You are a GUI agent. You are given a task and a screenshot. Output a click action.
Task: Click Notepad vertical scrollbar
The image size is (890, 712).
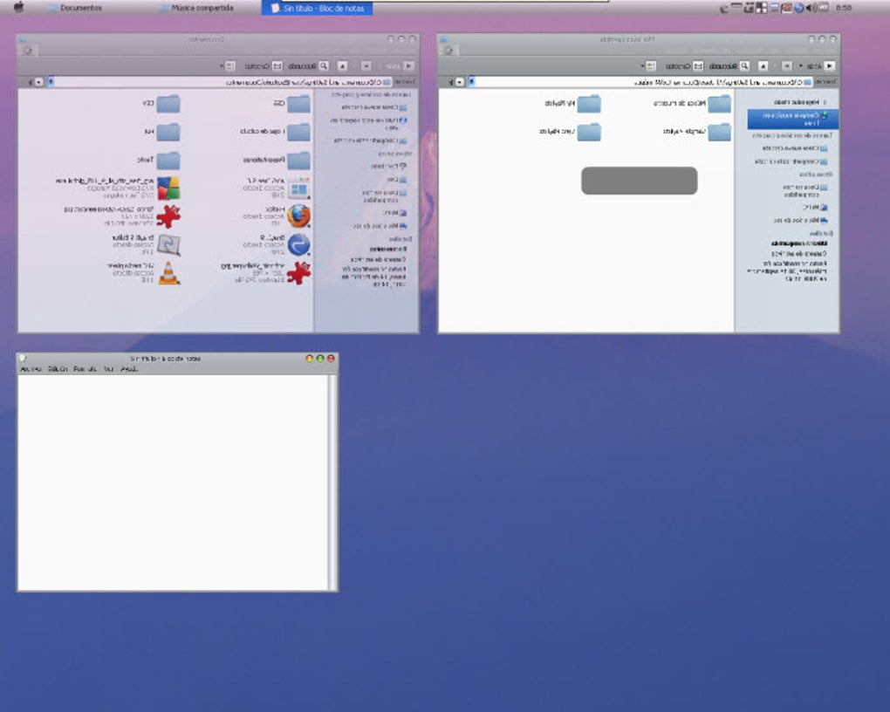(332, 483)
